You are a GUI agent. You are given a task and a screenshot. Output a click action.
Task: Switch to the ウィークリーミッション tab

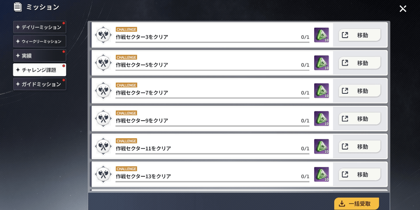click(40, 41)
